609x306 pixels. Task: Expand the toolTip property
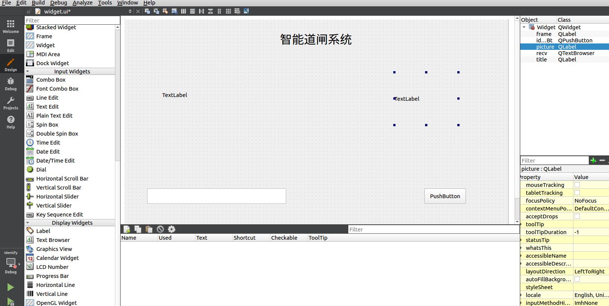click(x=521, y=224)
